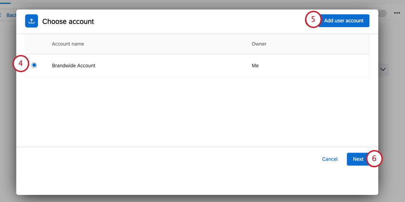Click the red step 6 marker
The height and width of the screenshot is (202, 405).
click(374, 159)
